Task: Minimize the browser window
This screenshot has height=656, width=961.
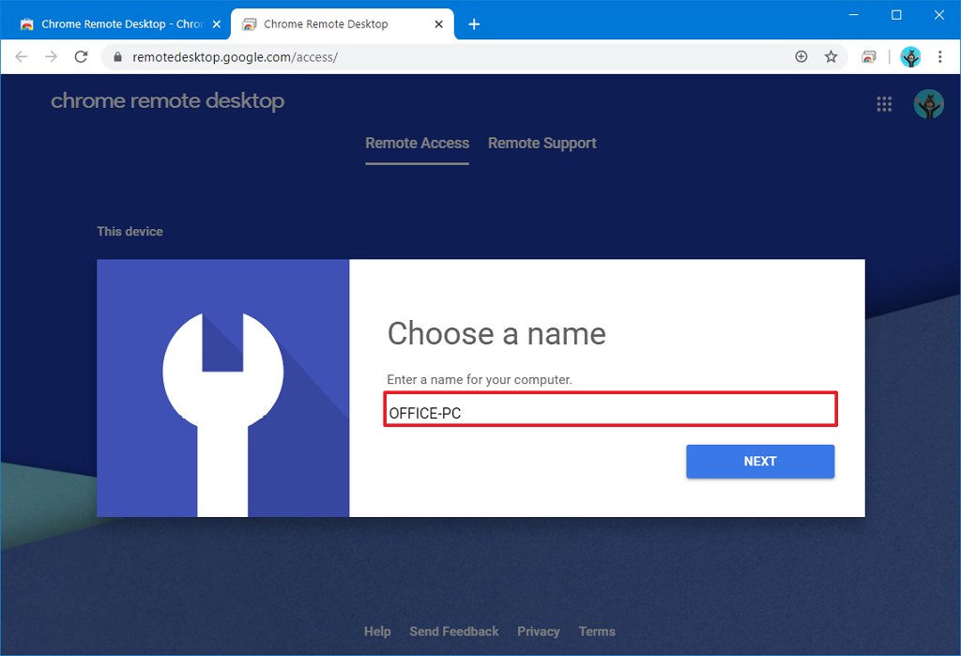Action: 854,15
